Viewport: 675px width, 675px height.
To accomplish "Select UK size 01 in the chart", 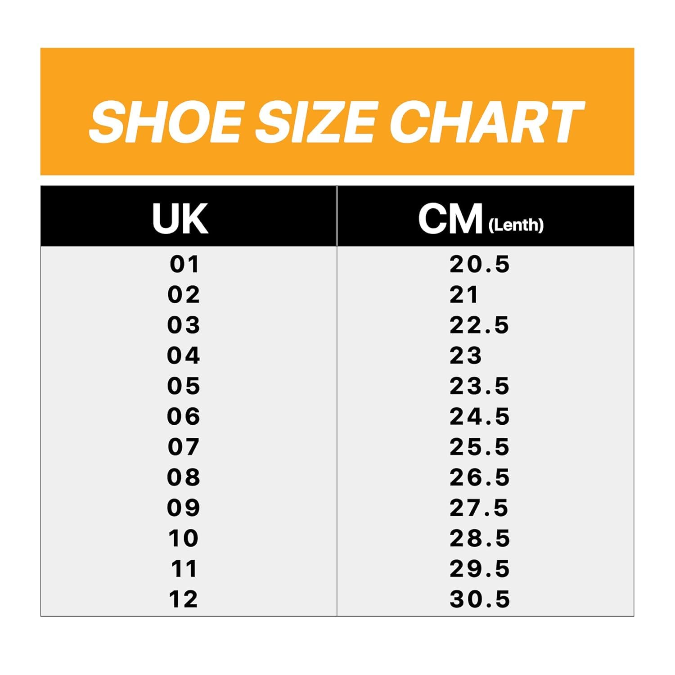I will coord(184,264).
